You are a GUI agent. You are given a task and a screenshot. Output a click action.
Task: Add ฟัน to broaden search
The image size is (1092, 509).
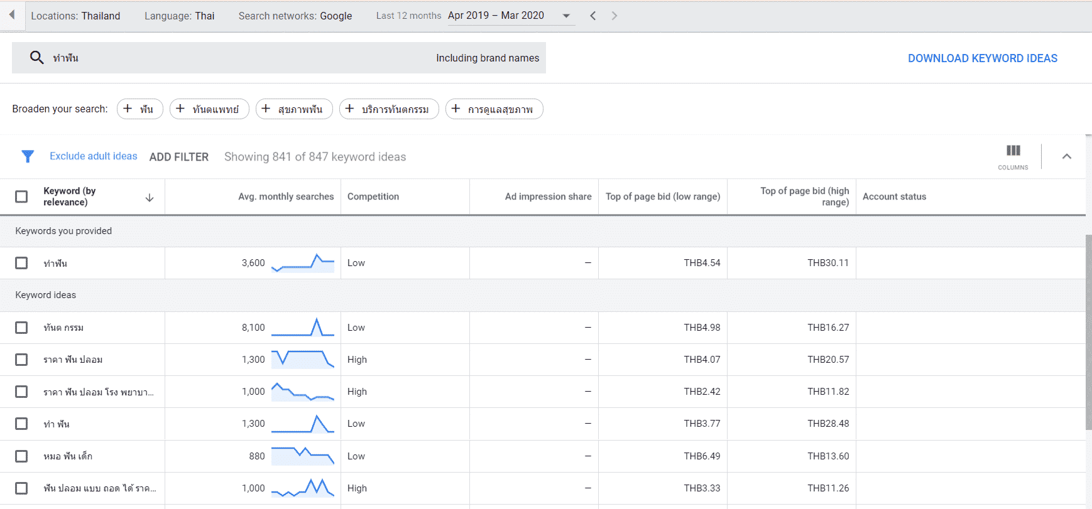click(140, 109)
